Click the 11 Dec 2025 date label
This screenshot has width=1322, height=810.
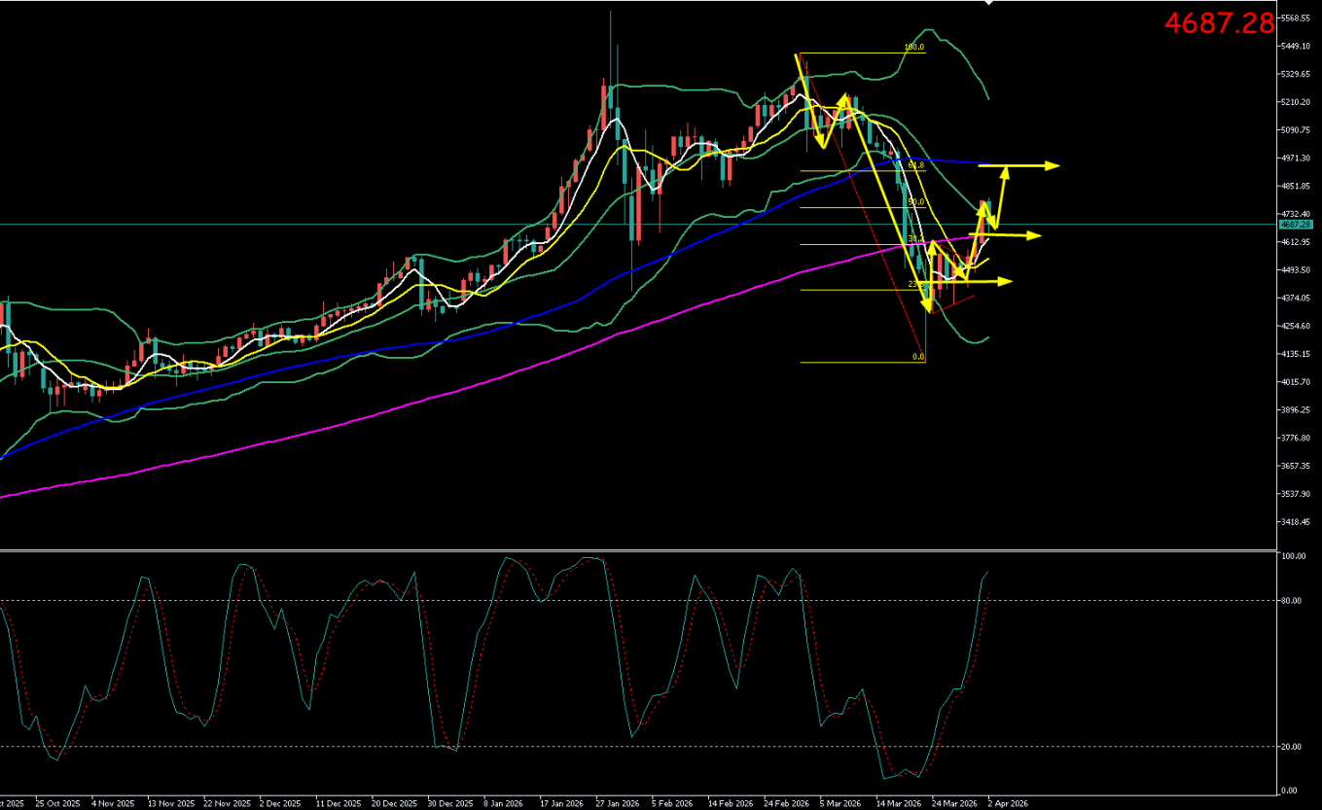coord(337,804)
